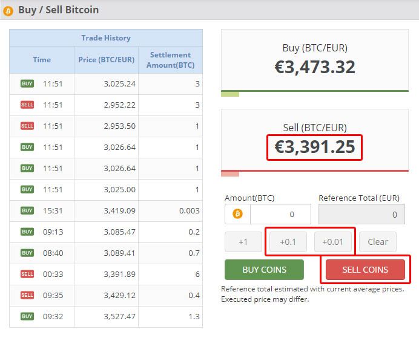Click the red Sell progress bar indicator

230,174
